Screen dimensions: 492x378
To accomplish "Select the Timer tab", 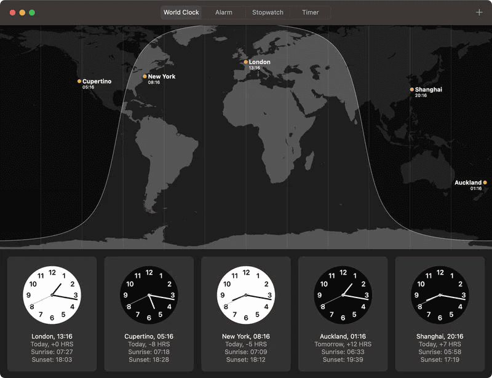I will click(311, 12).
